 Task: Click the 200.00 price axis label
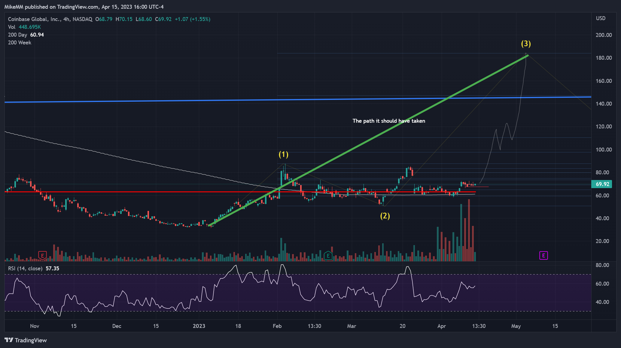[x=604, y=35]
